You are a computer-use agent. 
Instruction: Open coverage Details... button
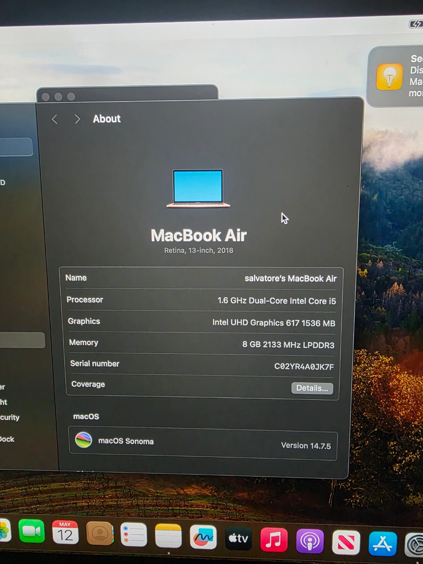[312, 388]
